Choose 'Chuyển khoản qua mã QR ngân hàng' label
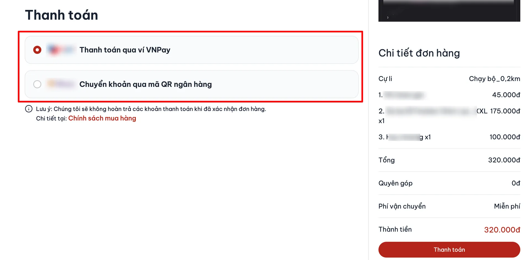528x260 pixels. 145,84
